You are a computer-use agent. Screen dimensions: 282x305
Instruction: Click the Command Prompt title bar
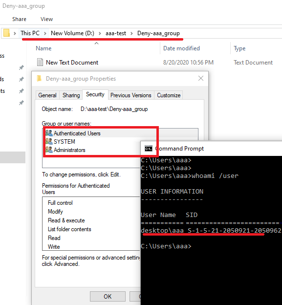211,149
